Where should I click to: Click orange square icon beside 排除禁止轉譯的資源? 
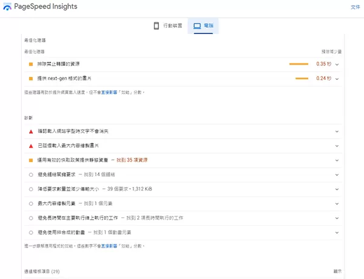[30, 64]
